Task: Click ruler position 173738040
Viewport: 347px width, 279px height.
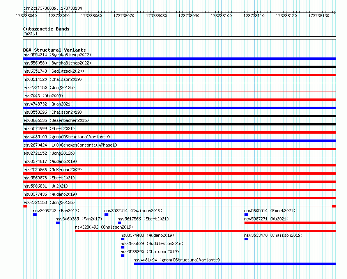Action: point(26,16)
